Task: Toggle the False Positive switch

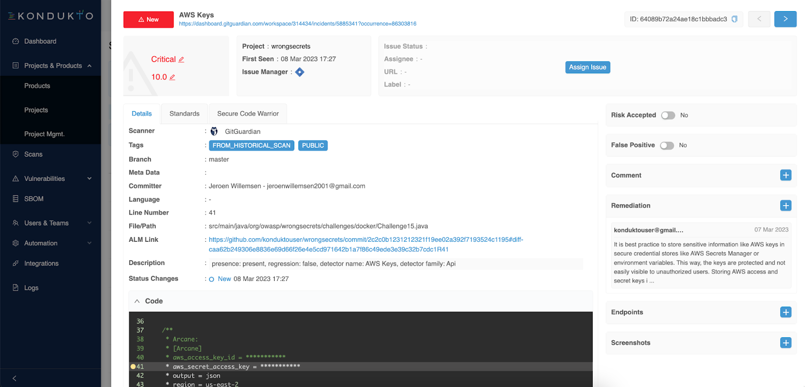Action: 667,145
